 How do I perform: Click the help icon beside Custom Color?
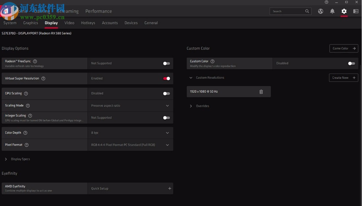coord(213,61)
